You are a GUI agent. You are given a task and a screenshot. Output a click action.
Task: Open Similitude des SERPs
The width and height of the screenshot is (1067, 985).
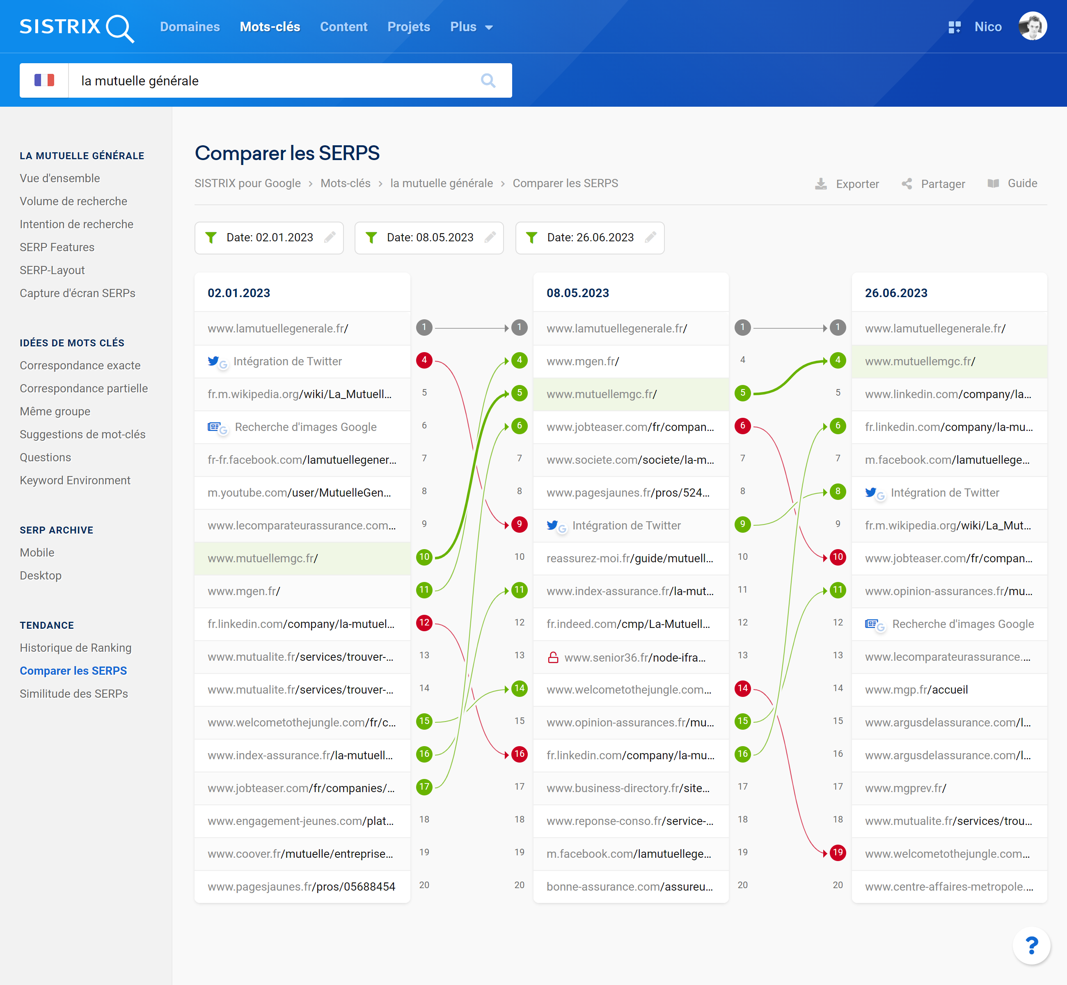coord(74,694)
